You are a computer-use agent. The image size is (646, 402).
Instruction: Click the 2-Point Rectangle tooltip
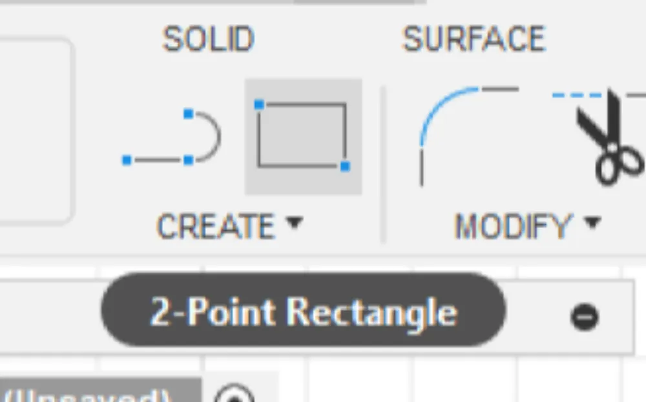pyautogui.click(x=304, y=312)
